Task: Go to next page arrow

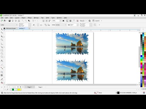Action: point(18,87)
